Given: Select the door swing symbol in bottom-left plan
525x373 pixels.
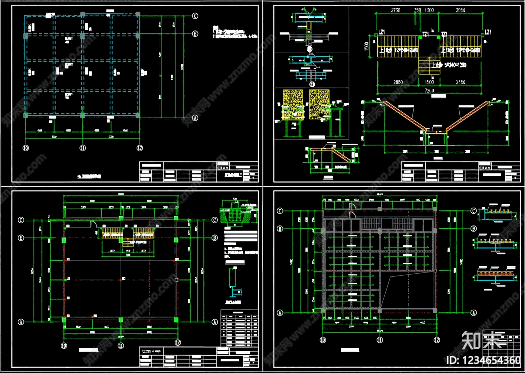Looking at the screenshot, I should tap(93, 225).
